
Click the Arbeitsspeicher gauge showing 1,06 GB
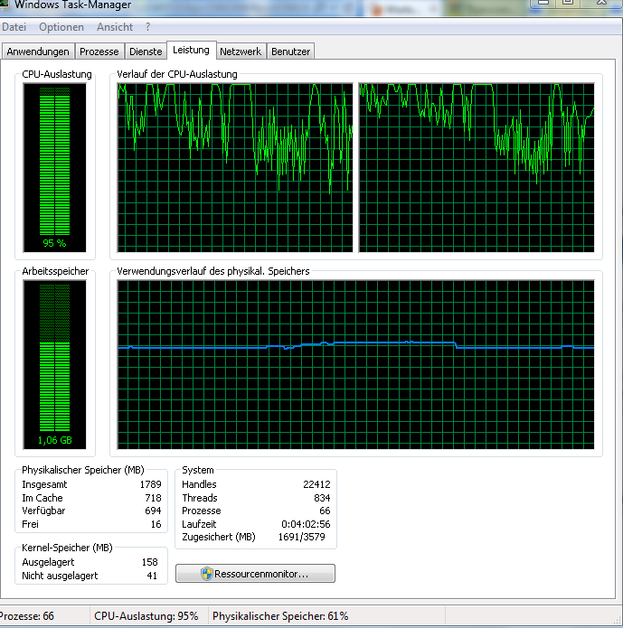tap(54, 365)
